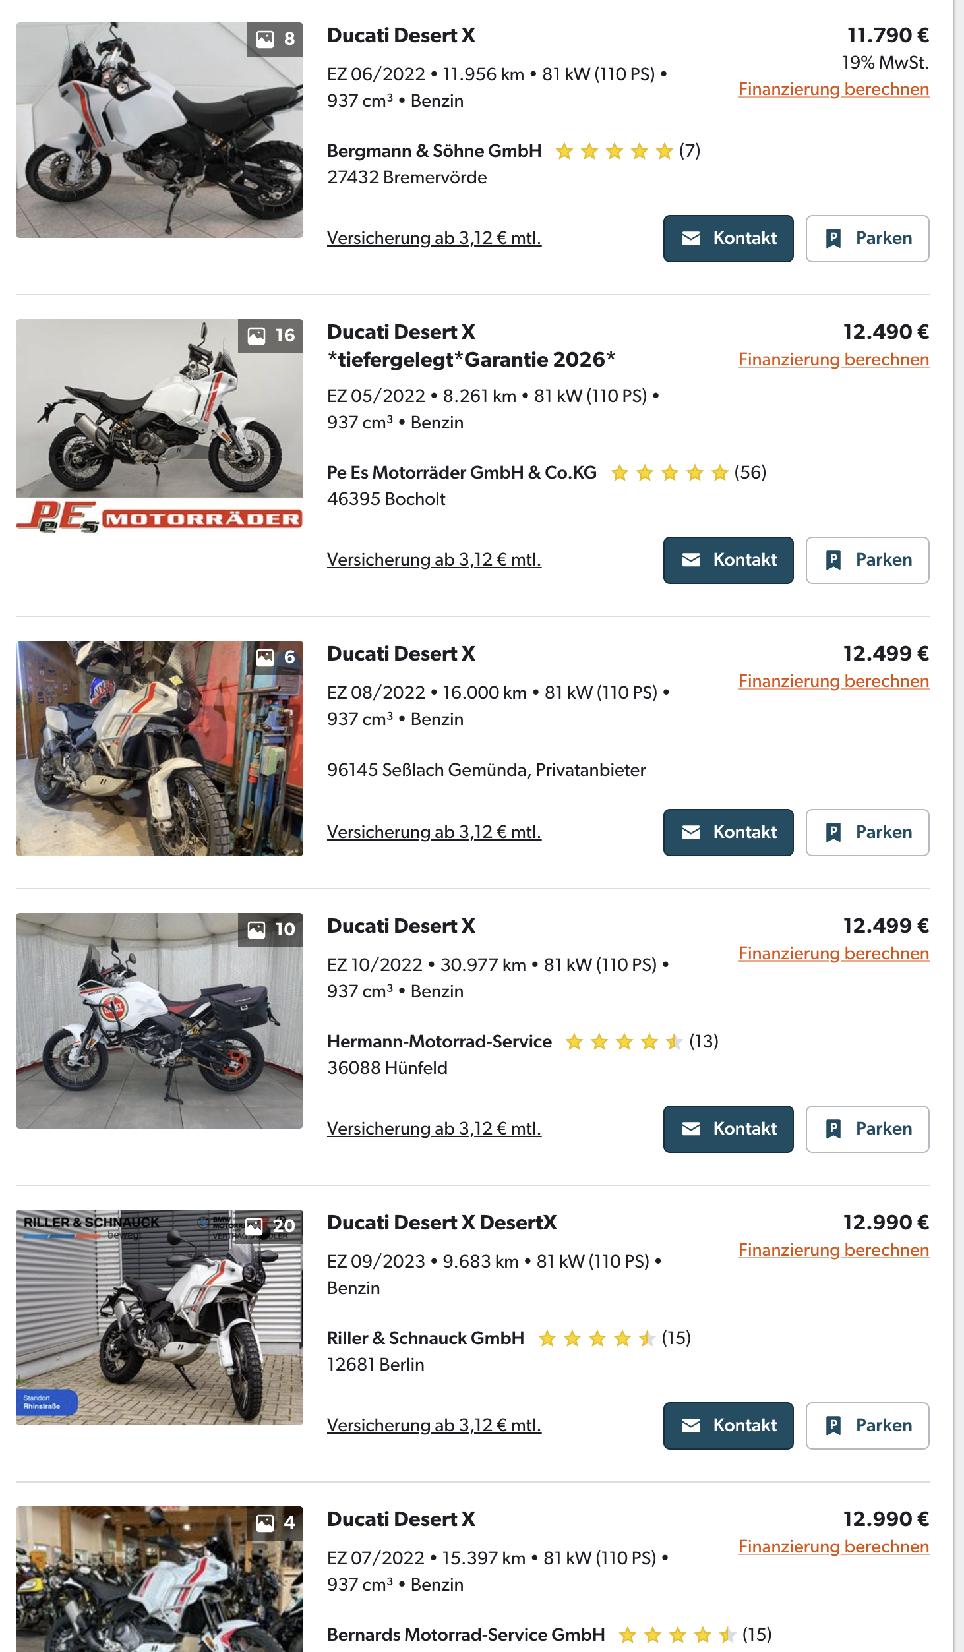Viewport: 964px width, 1652px height.
Task: Click the 16-photos gallery icon on the Pe Es listing
Action: click(x=271, y=336)
